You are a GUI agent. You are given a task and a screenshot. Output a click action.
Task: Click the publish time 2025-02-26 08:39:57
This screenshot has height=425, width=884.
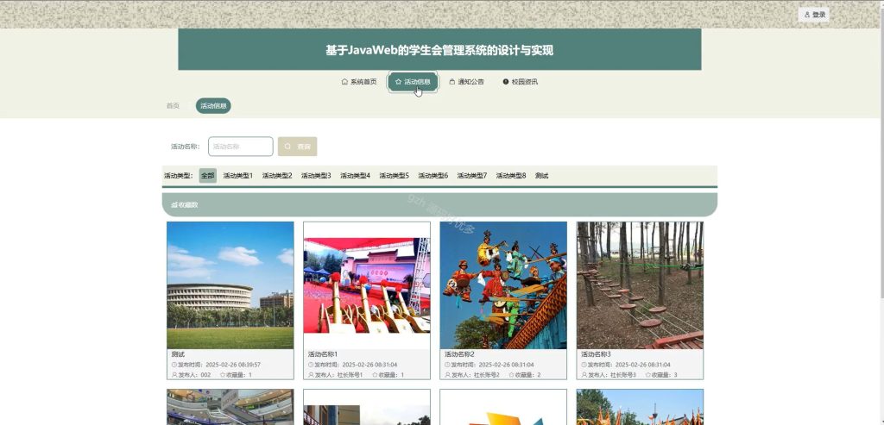(x=233, y=365)
